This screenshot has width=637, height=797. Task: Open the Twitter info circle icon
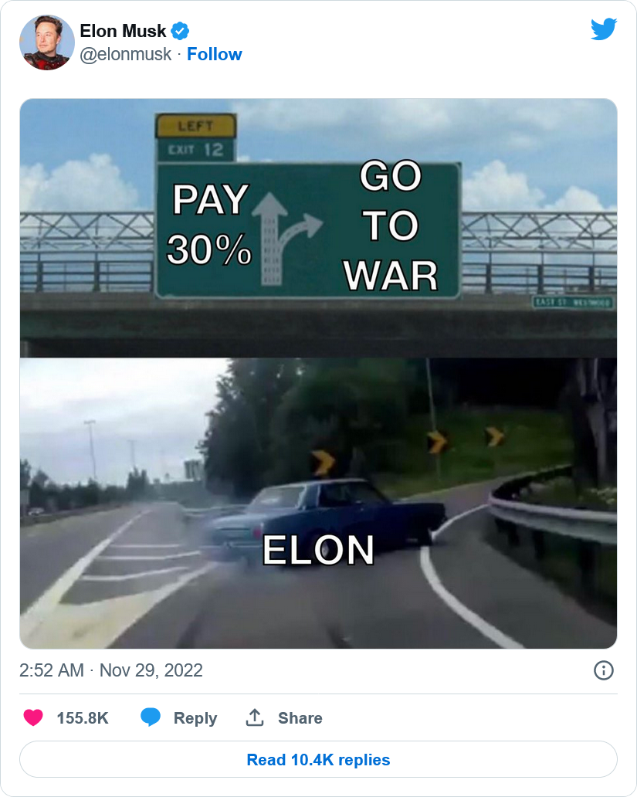click(x=604, y=670)
